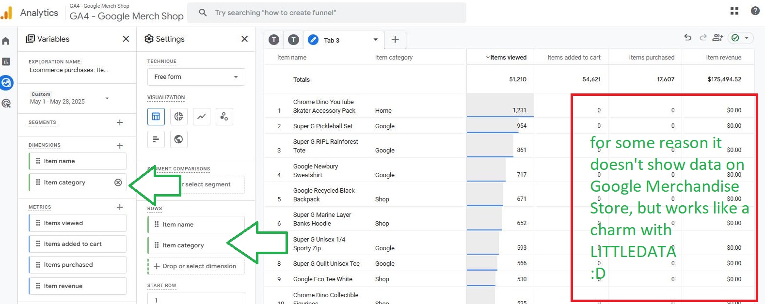The width and height of the screenshot is (765, 304).
Task: Add a new segment with the plus icon
Action: pyautogui.click(x=120, y=122)
